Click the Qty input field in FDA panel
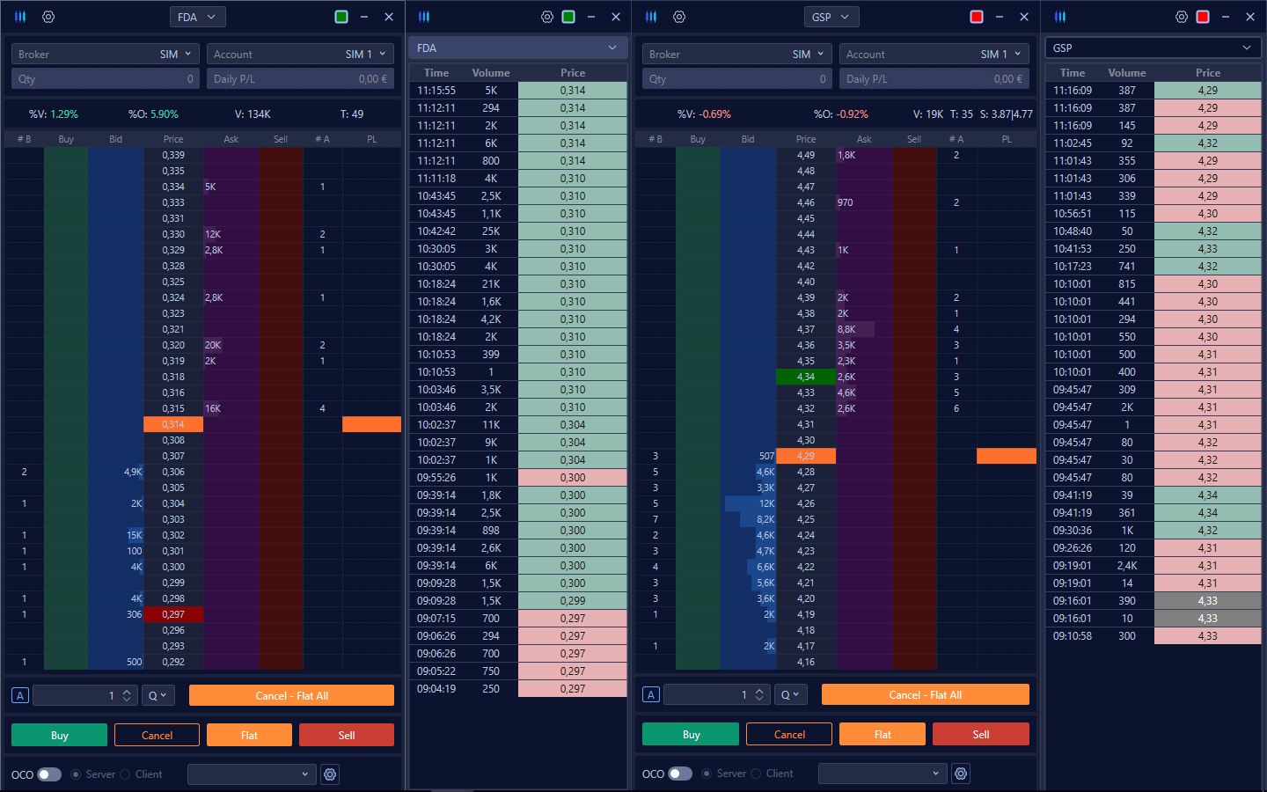Viewport: 1267px width, 792px height. click(105, 78)
